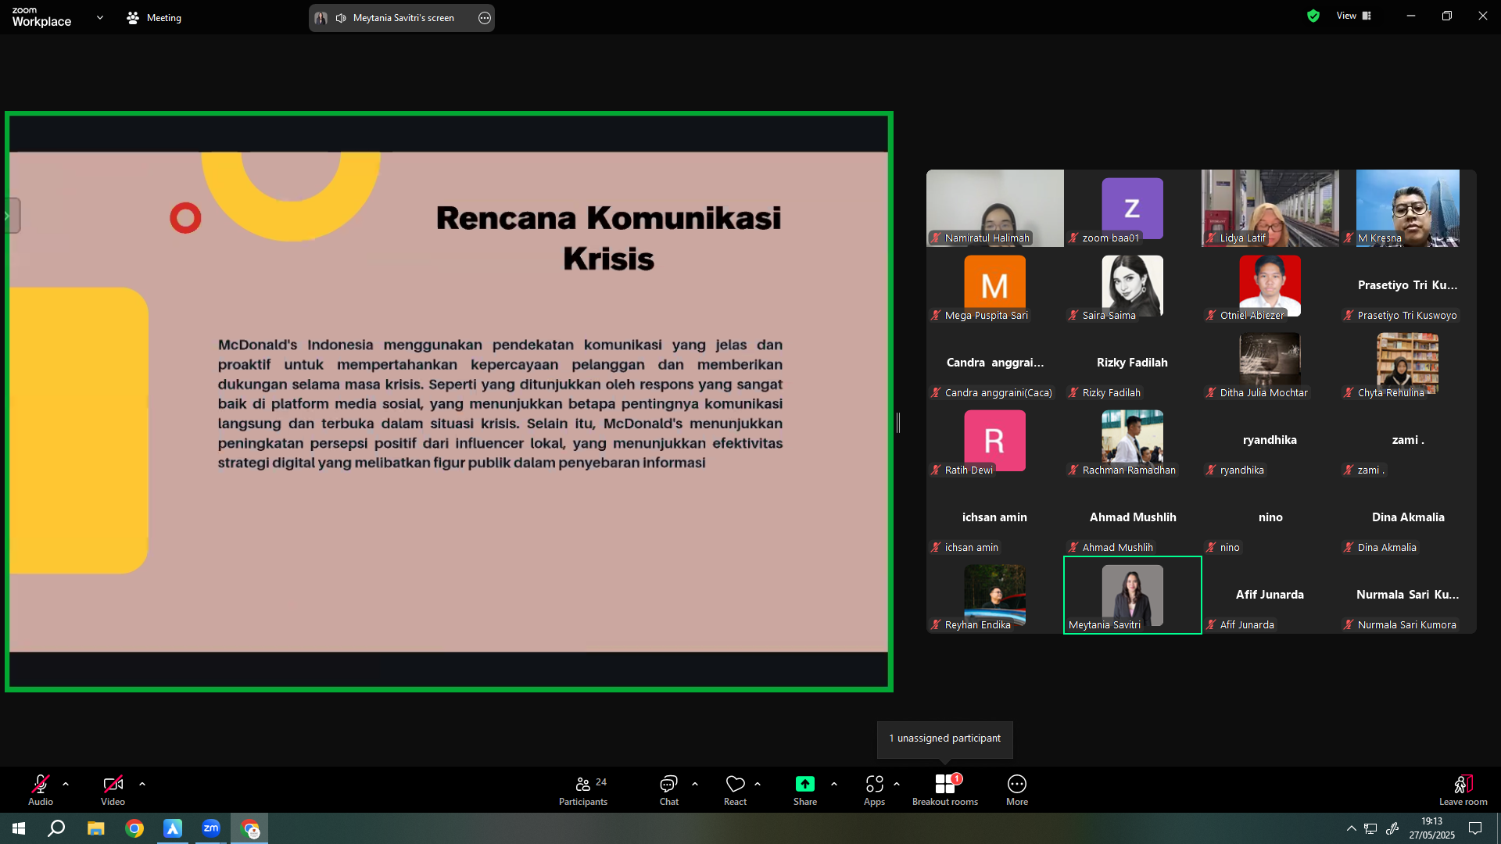1501x844 pixels.
Task: Expand chat options caret beside Chat
Action: (695, 784)
